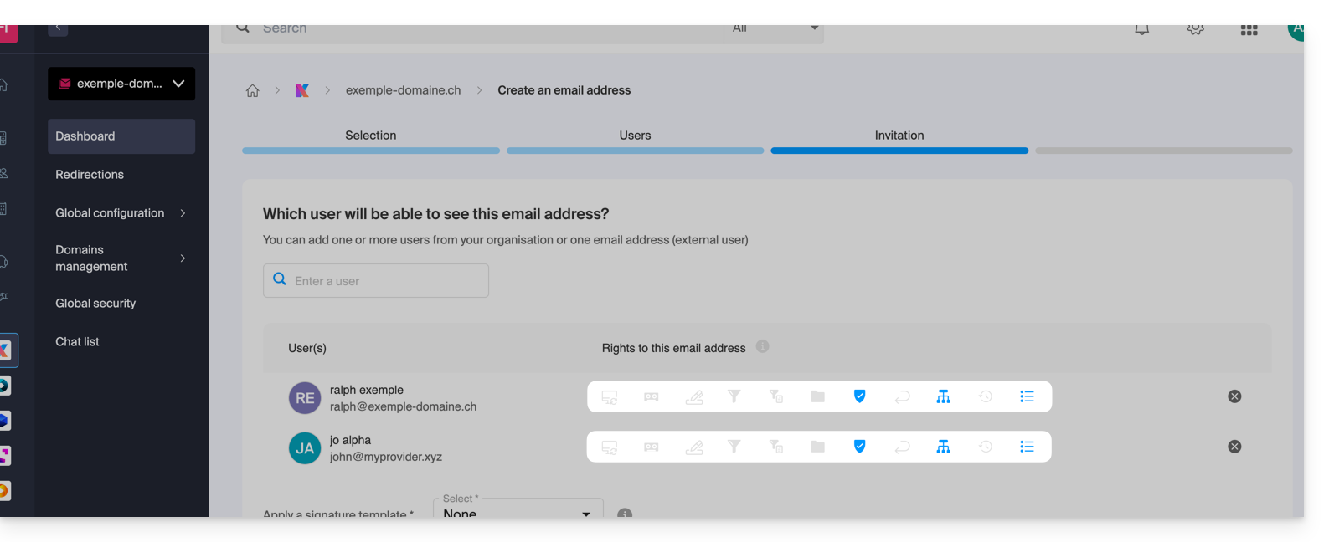The image size is (1329, 542).
Task: Open the notifications bell
Action: click(x=1141, y=30)
